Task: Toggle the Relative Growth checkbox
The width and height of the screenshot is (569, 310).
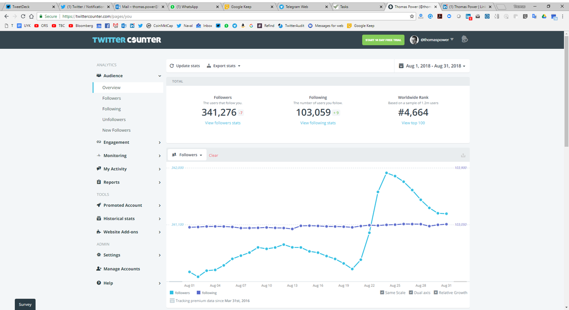Action: [436, 292]
